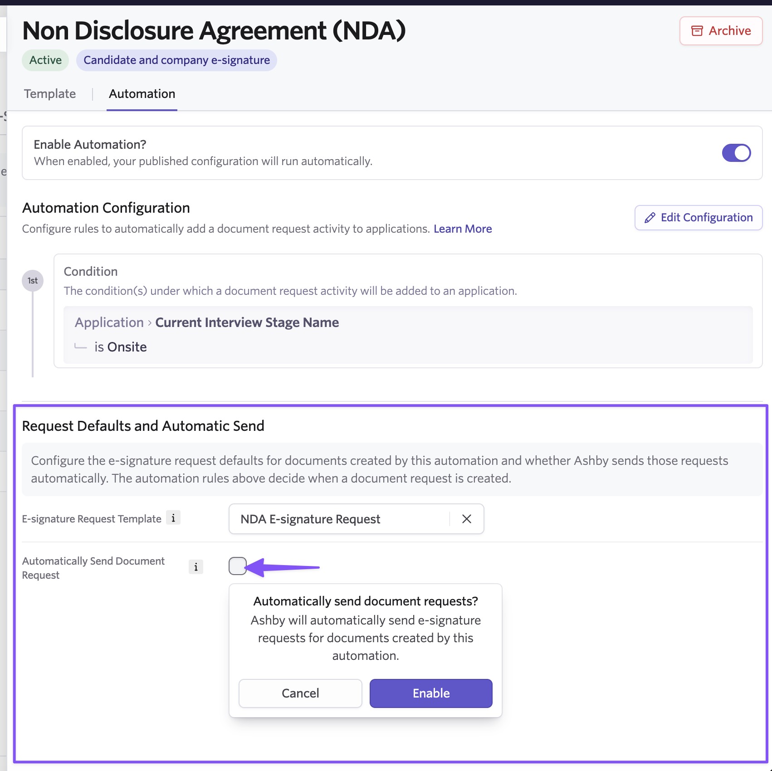
Task: Open the Learn More link
Action: pos(463,229)
